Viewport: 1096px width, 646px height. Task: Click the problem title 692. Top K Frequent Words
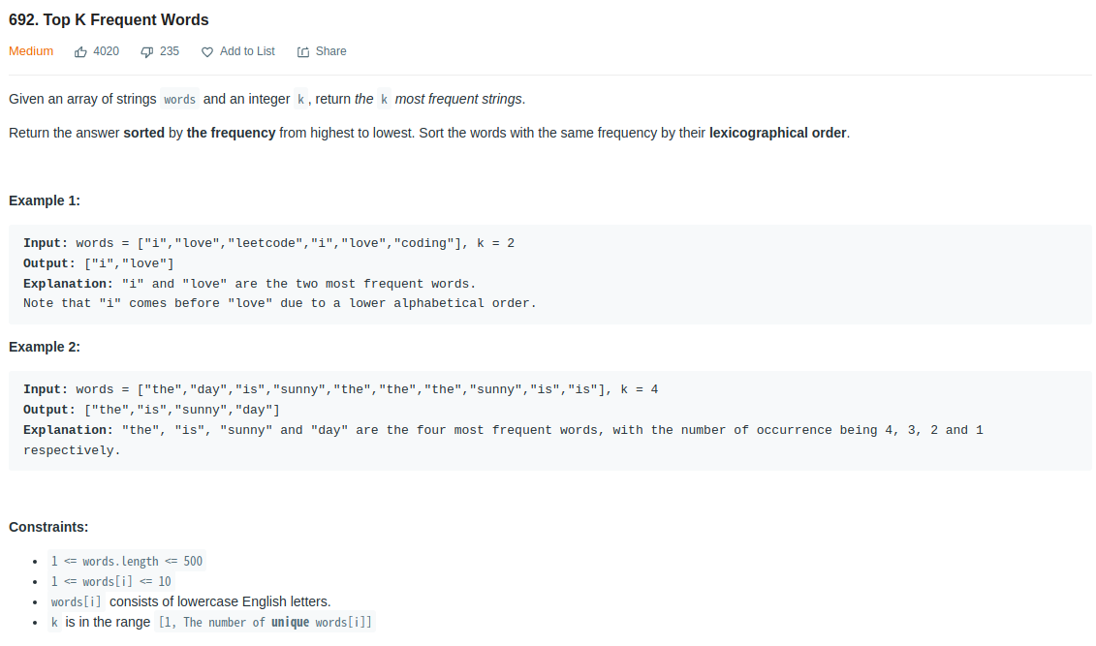[x=109, y=19]
